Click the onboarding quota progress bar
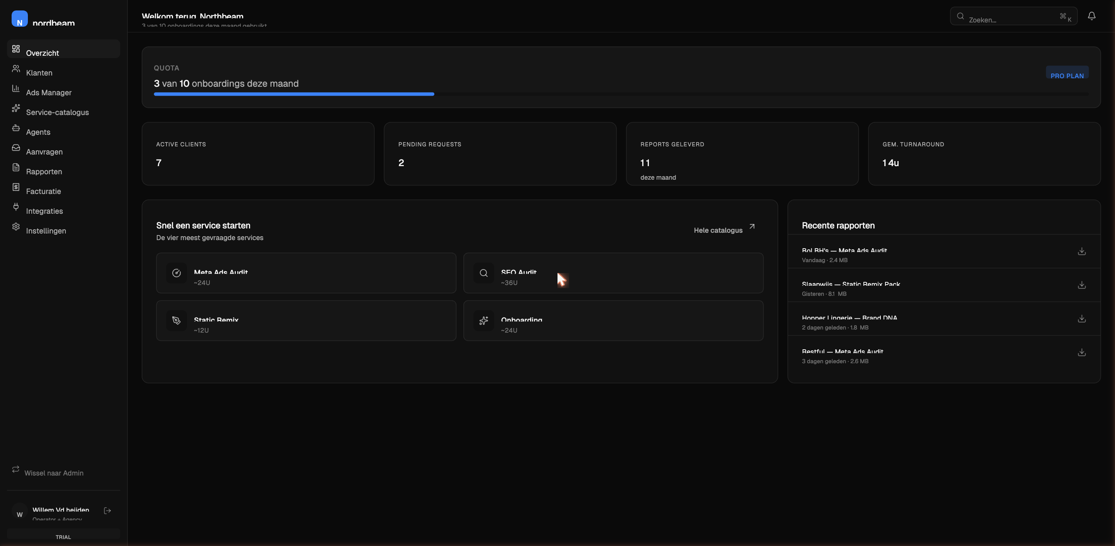The width and height of the screenshot is (1115, 546). [621, 94]
